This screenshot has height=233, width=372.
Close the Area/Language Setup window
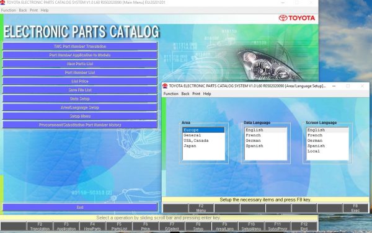362,86
